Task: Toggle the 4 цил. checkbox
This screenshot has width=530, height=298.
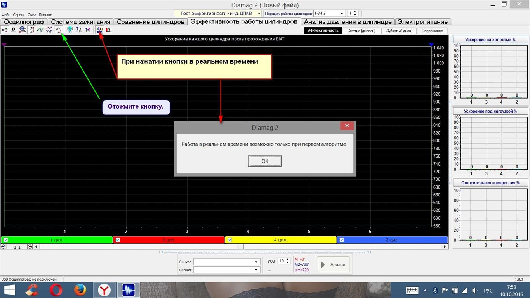Action: [229, 240]
